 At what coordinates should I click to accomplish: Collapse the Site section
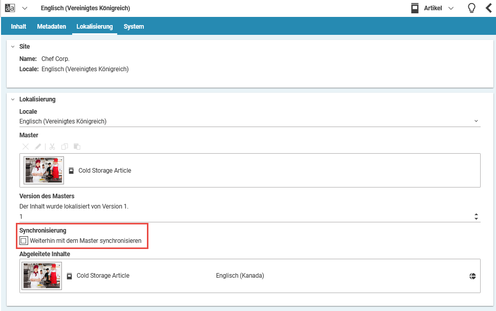point(14,46)
